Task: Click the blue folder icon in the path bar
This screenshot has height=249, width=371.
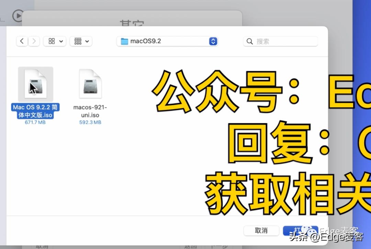Action: [125, 41]
